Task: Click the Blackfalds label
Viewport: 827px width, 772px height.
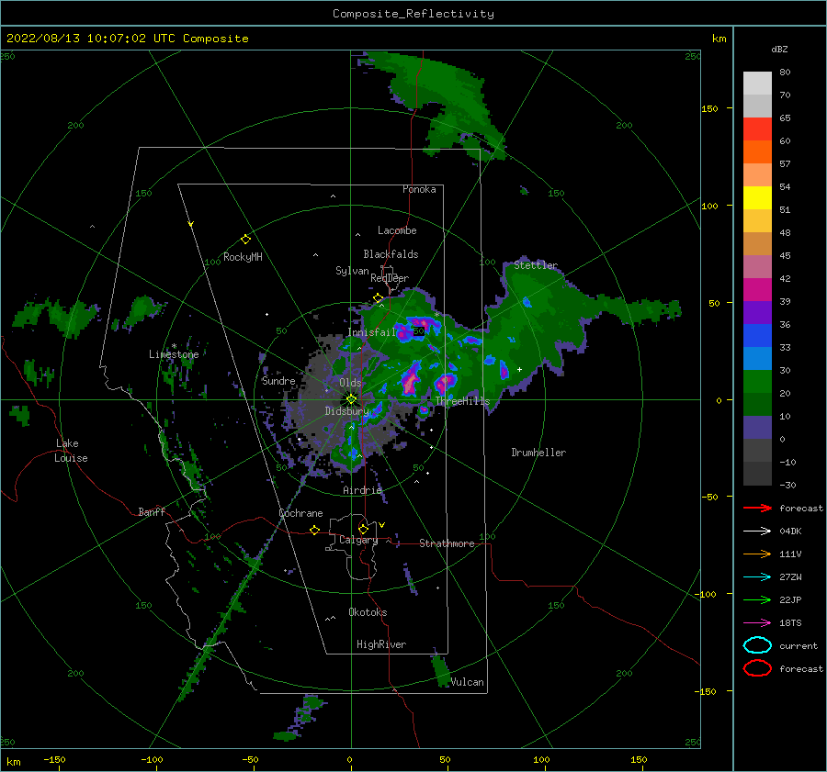Action: click(x=391, y=254)
